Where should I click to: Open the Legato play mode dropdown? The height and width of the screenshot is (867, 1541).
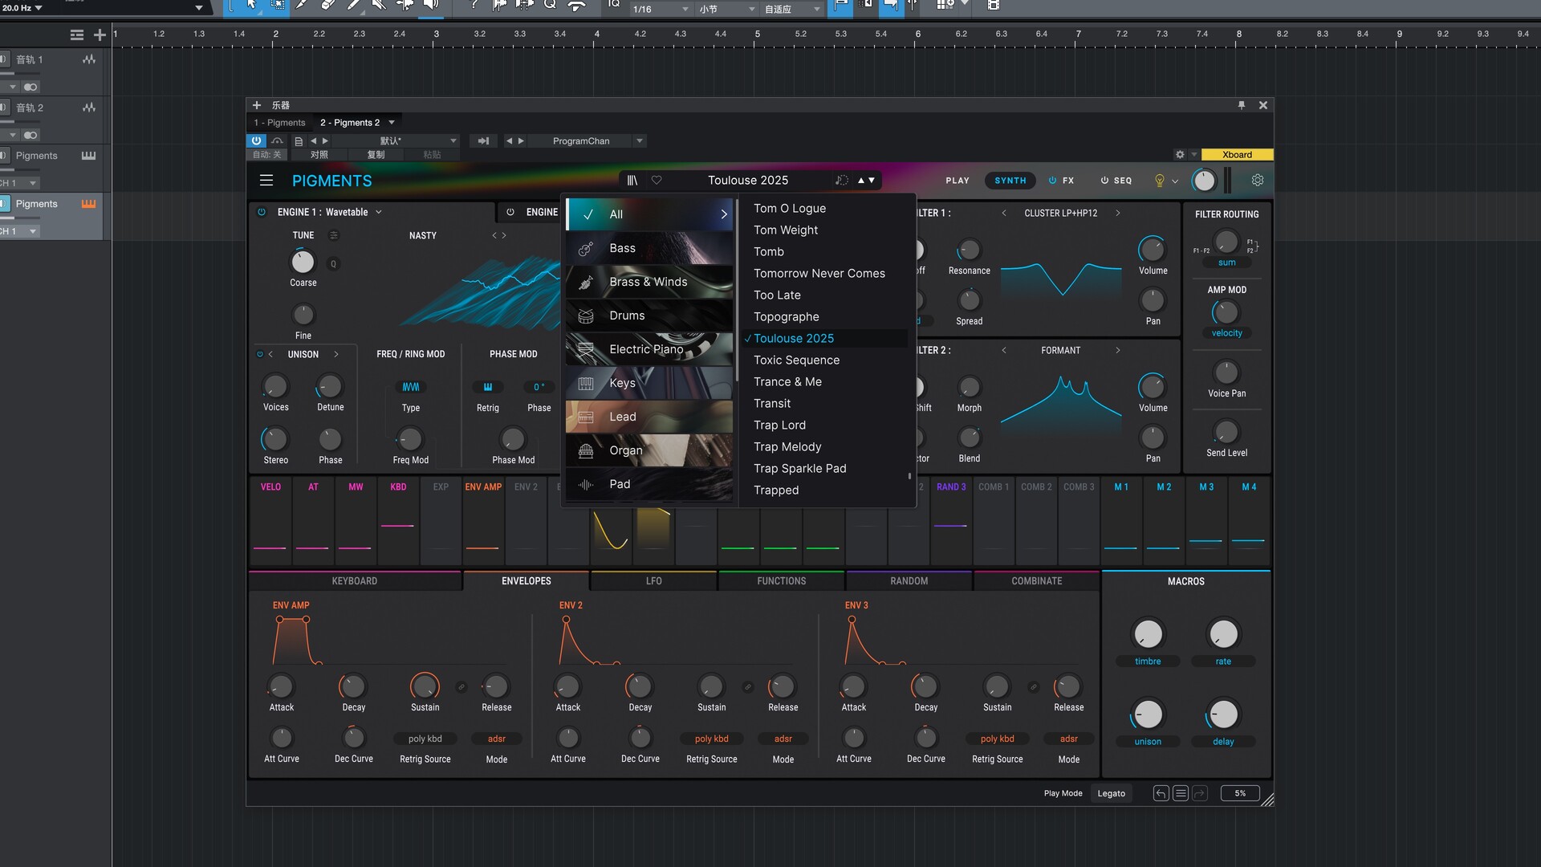(x=1112, y=793)
